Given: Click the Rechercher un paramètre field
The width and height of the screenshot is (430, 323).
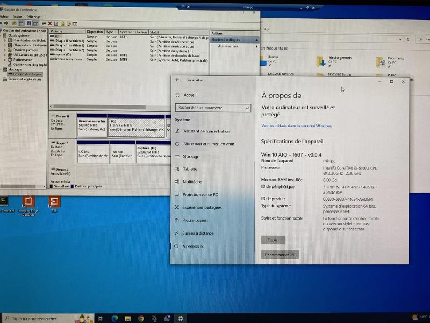Looking at the screenshot, I should pos(213,108).
